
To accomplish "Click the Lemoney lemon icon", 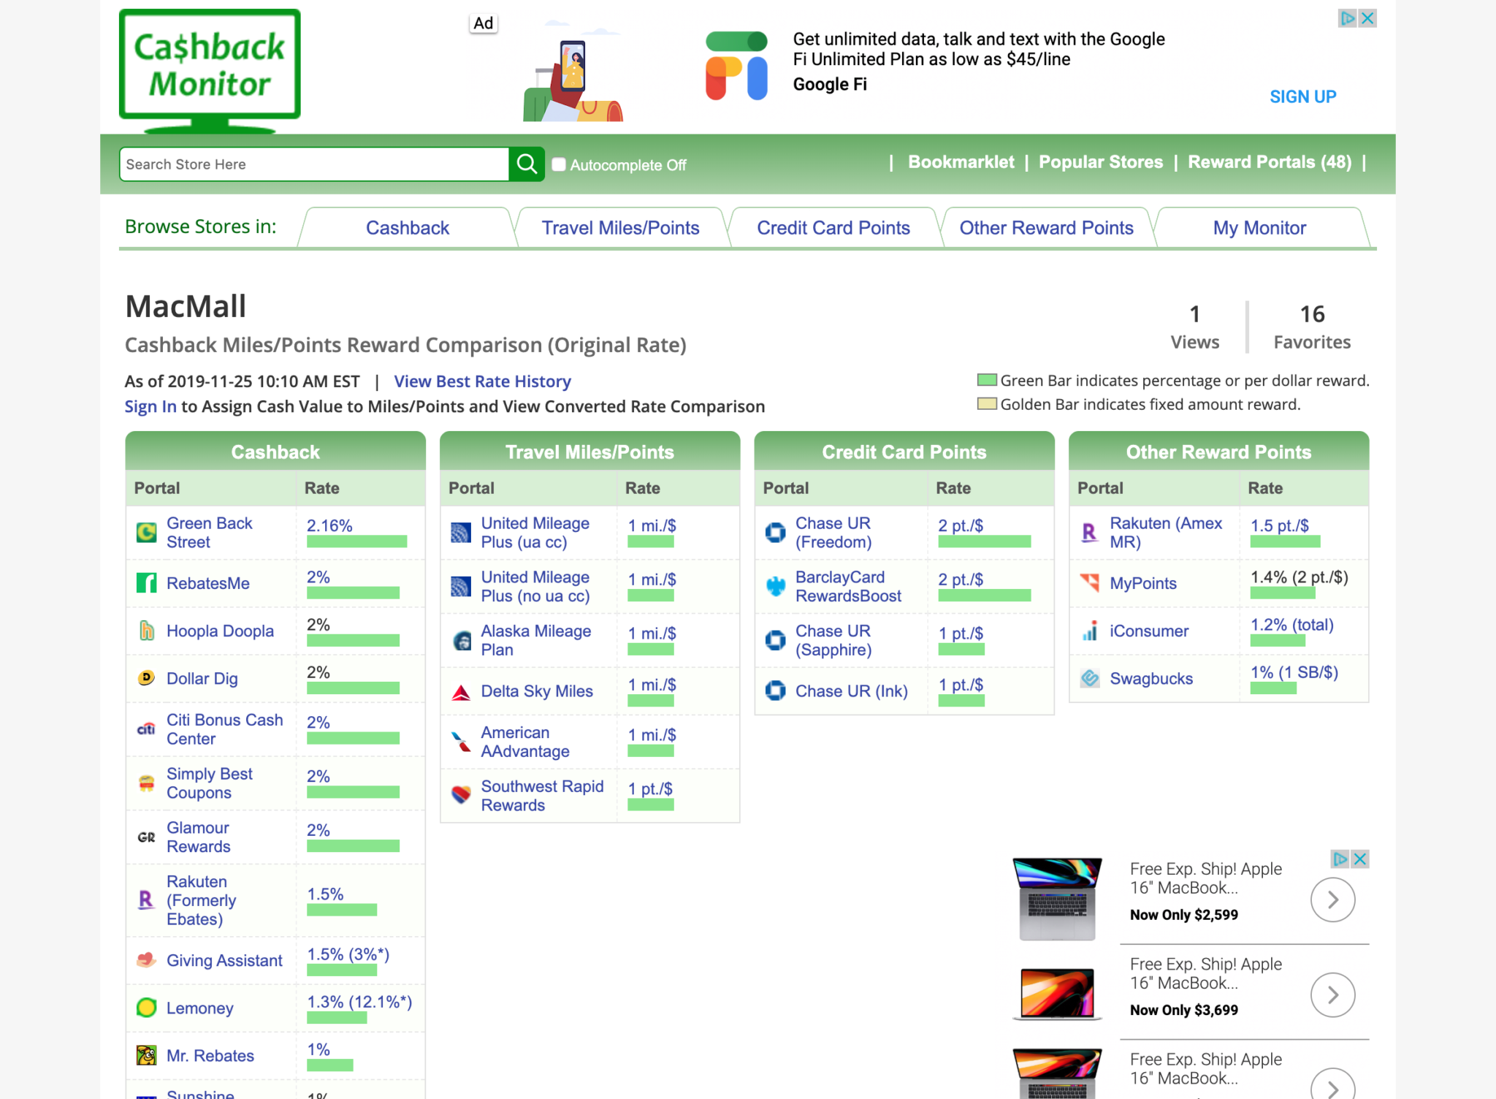I will pyautogui.click(x=147, y=1008).
